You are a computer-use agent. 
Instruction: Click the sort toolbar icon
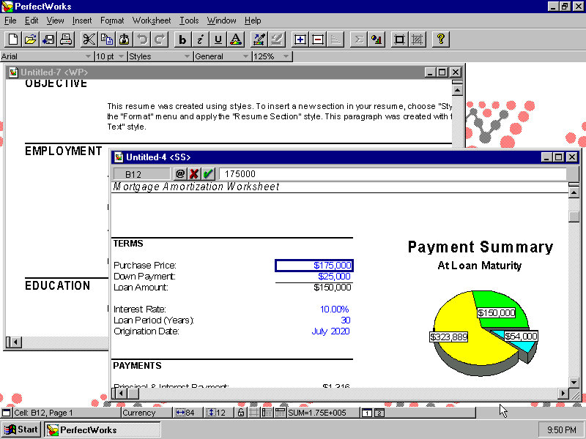click(335, 40)
